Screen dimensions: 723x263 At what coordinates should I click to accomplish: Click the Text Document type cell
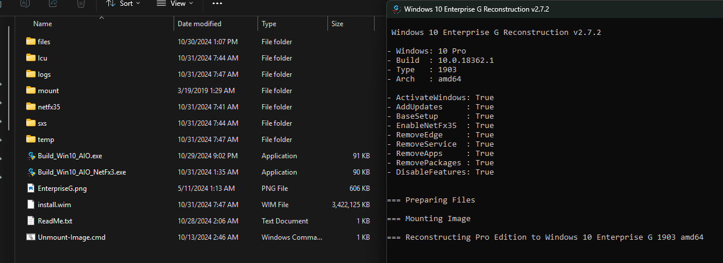(285, 221)
